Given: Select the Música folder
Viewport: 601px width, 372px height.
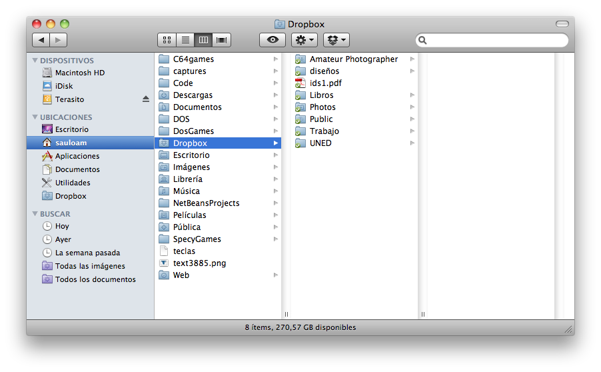Looking at the screenshot, I should pyautogui.click(x=218, y=191).
